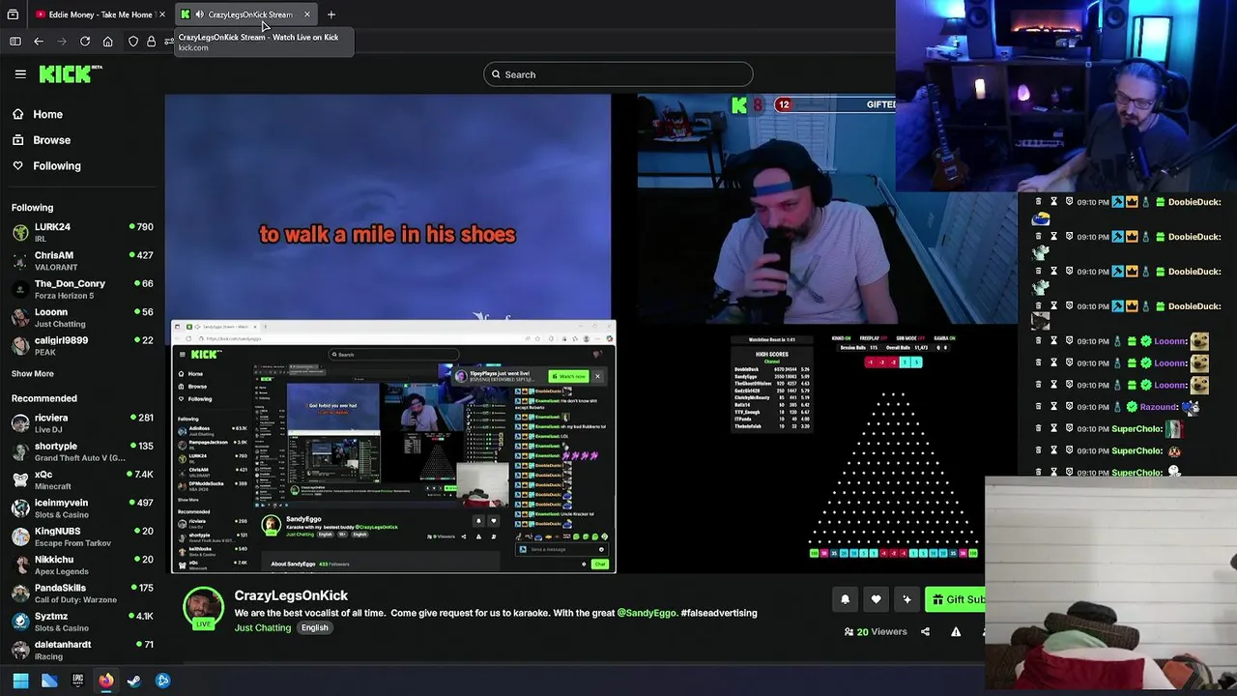The width and height of the screenshot is (1237, 696).
Task: Open the blue folded-paper taskbar app
Action: click(49, 681)
